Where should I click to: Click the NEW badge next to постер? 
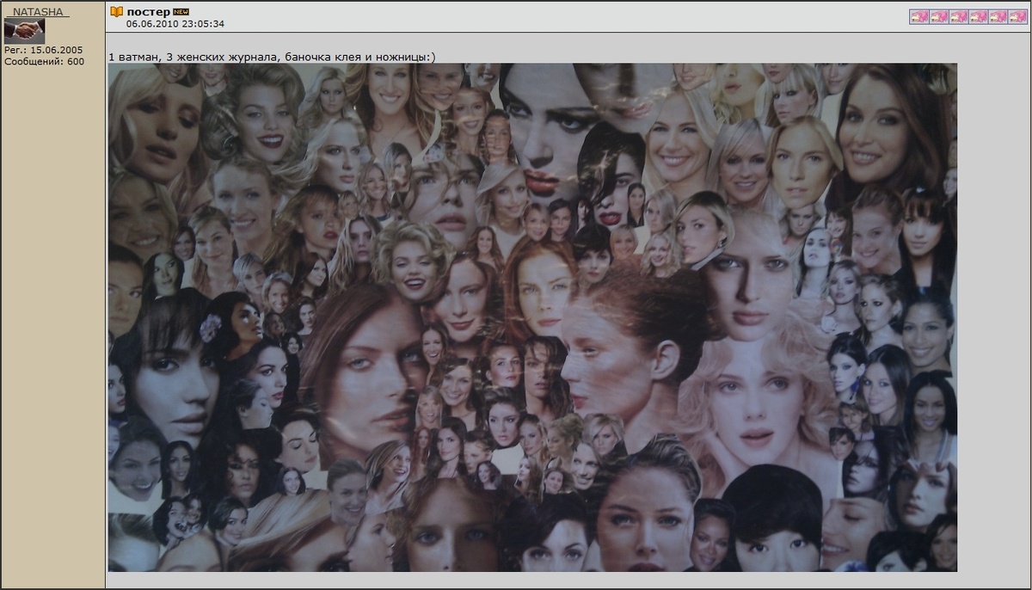181,12
